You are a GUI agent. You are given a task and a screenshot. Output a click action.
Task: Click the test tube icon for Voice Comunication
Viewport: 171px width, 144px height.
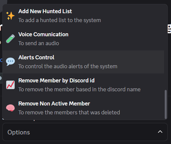10,39
